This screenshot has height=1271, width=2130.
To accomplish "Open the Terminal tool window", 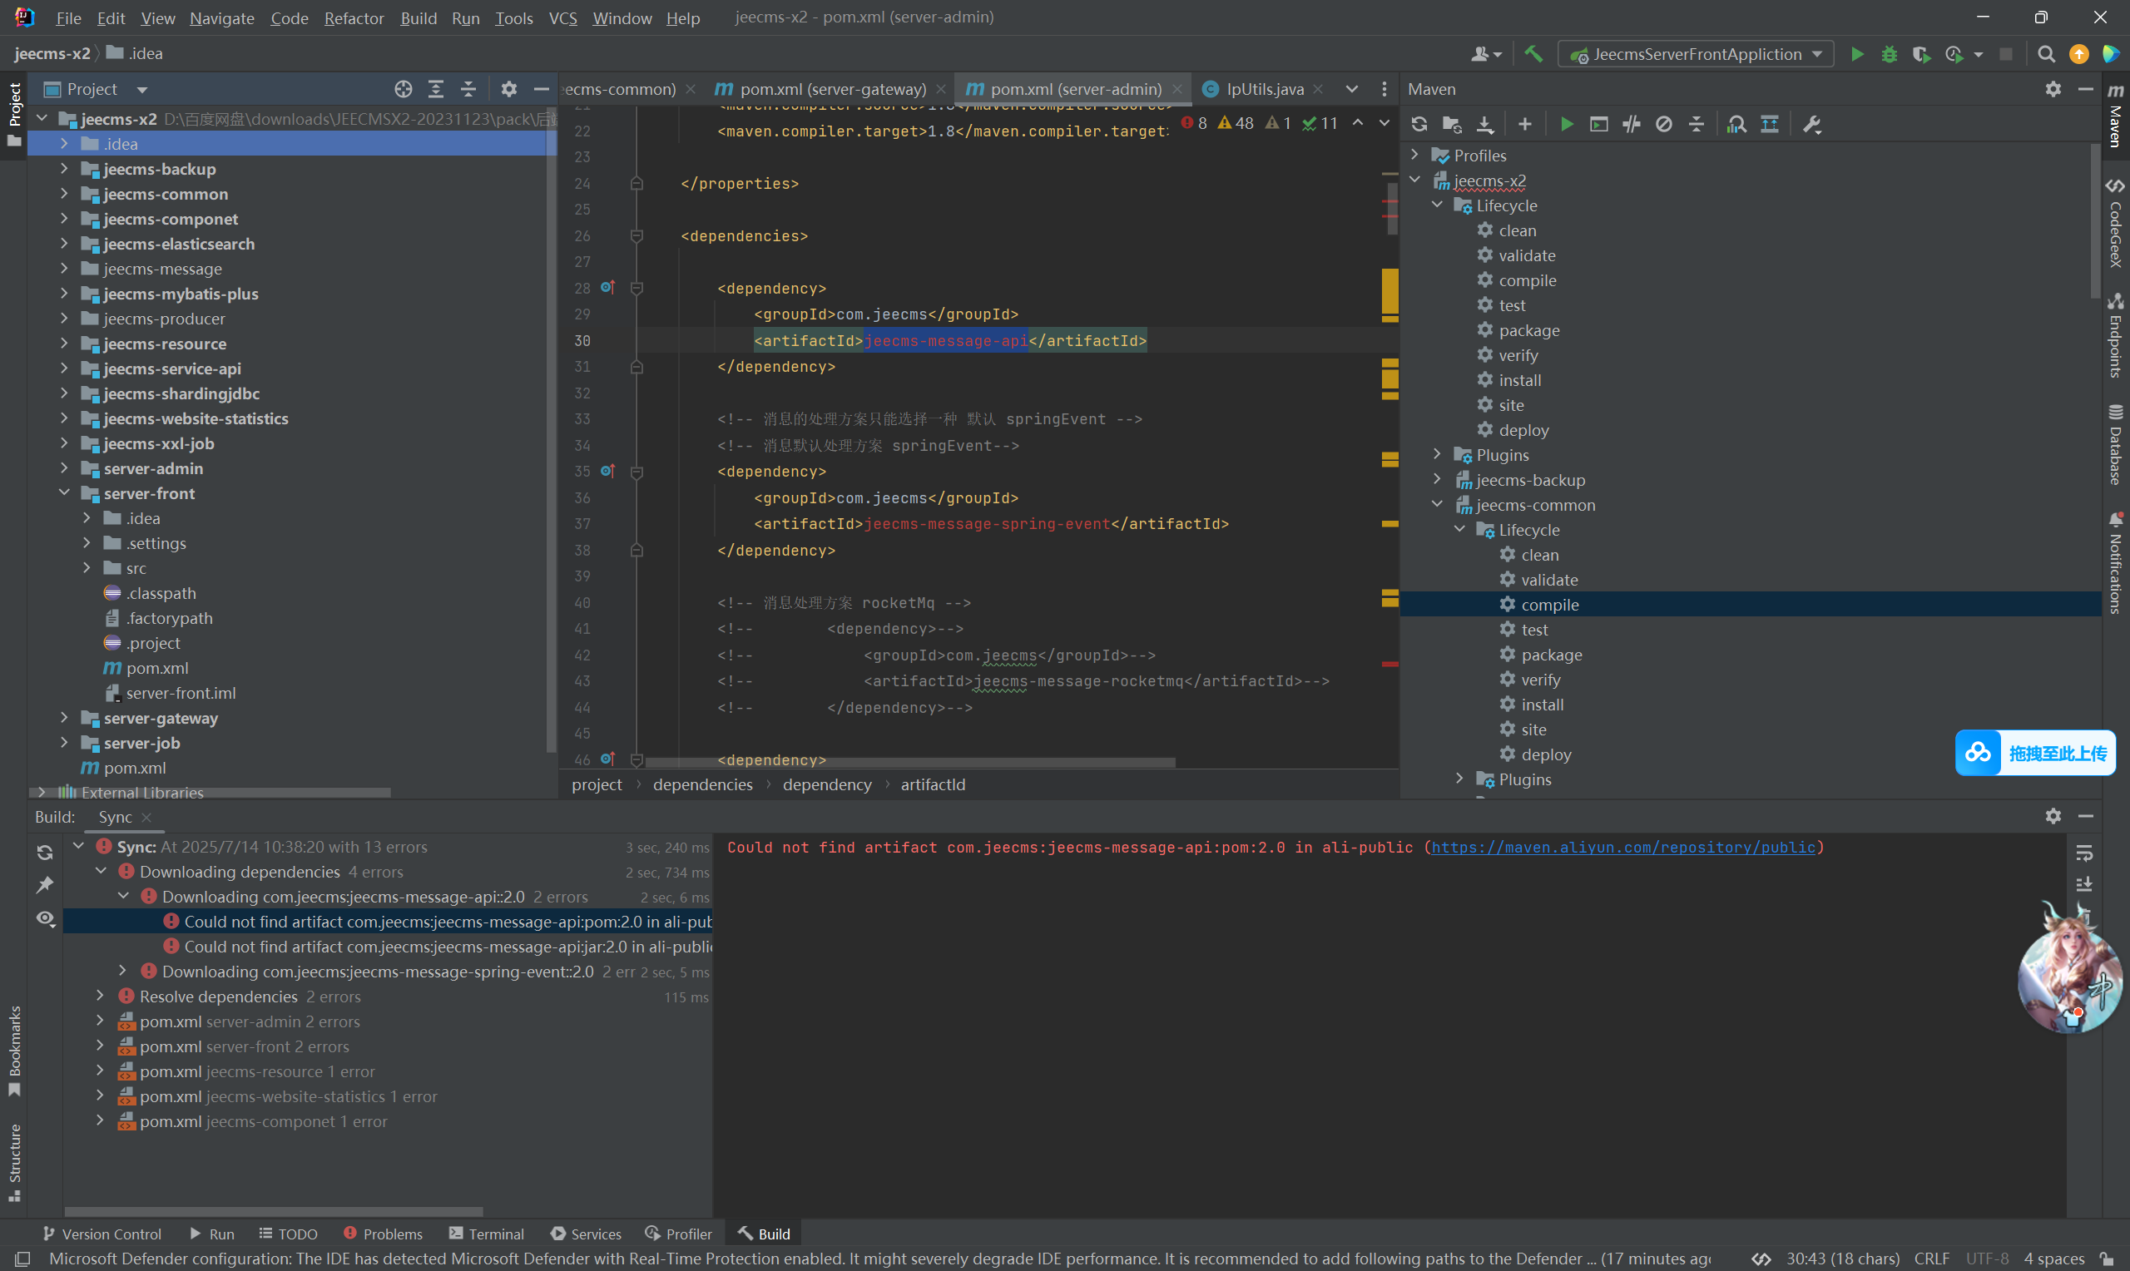I will (487, 1234).
